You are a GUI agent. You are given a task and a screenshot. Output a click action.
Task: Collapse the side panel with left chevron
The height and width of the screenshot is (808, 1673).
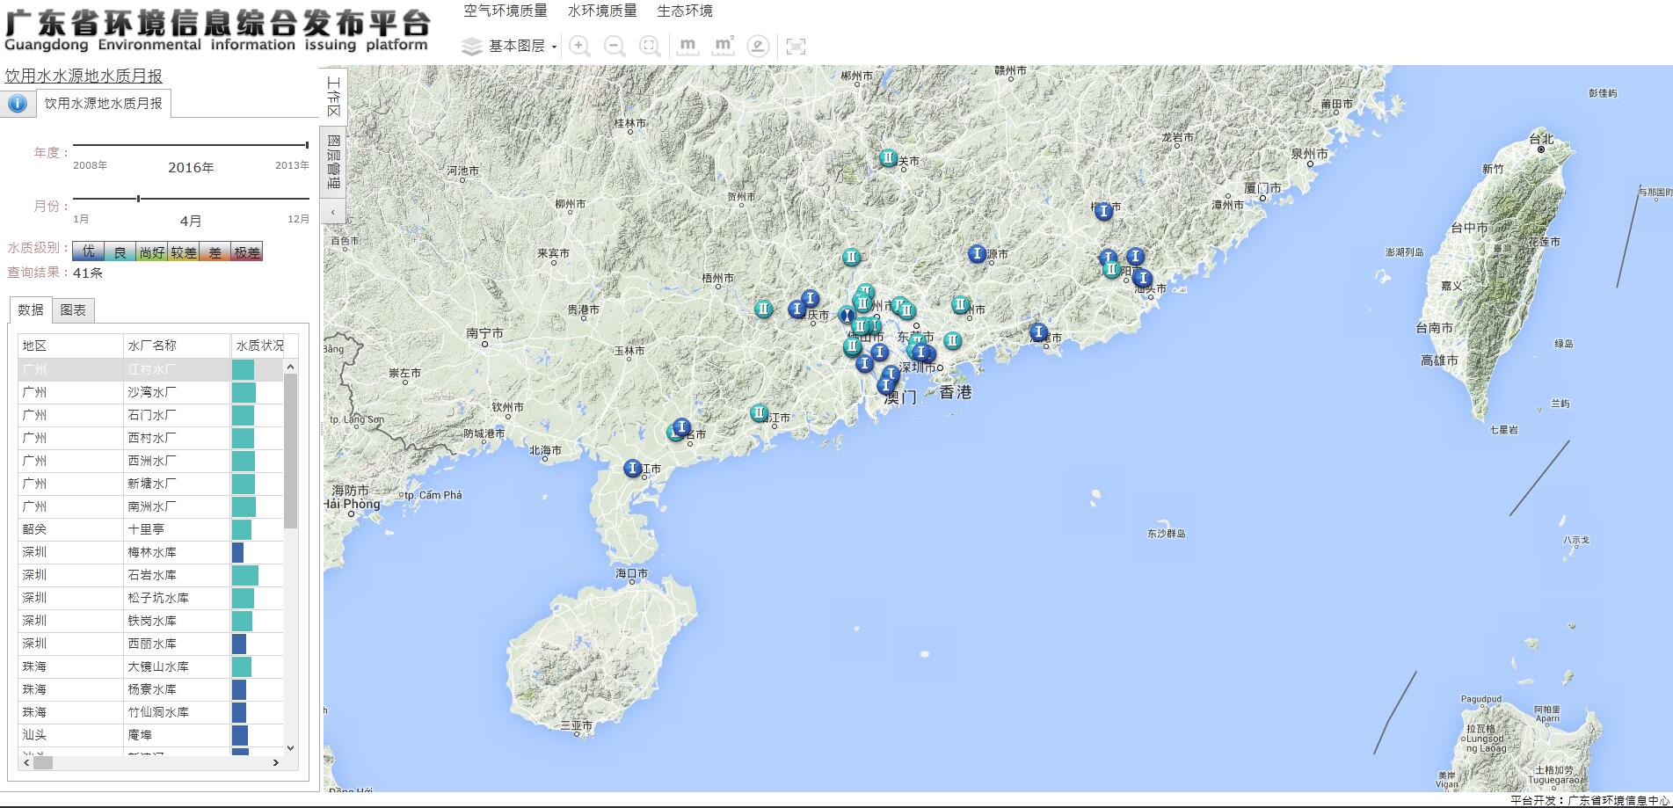coord(333,212)
